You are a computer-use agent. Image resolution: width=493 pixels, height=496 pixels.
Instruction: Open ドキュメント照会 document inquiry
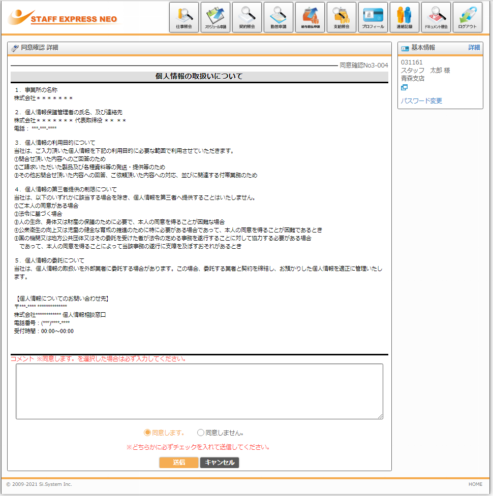[x=436, y=17]
